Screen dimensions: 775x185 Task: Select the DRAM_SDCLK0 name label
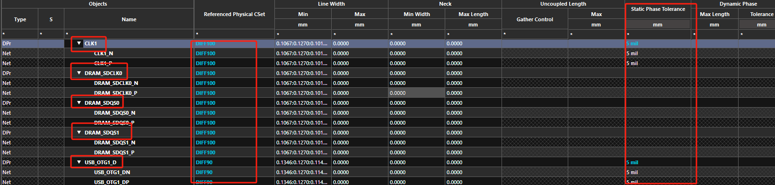click(103, 73)
